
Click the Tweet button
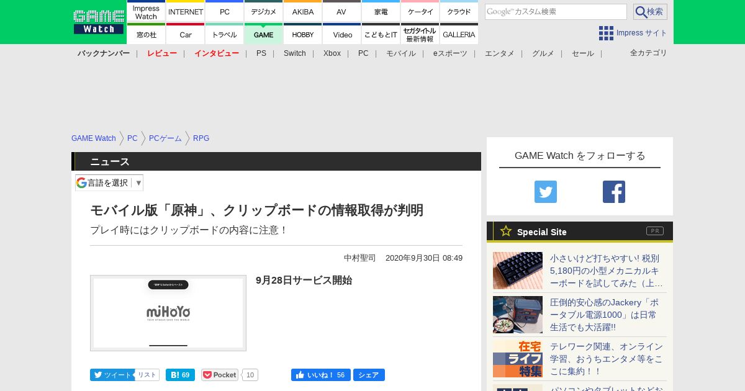pos(112,375)
